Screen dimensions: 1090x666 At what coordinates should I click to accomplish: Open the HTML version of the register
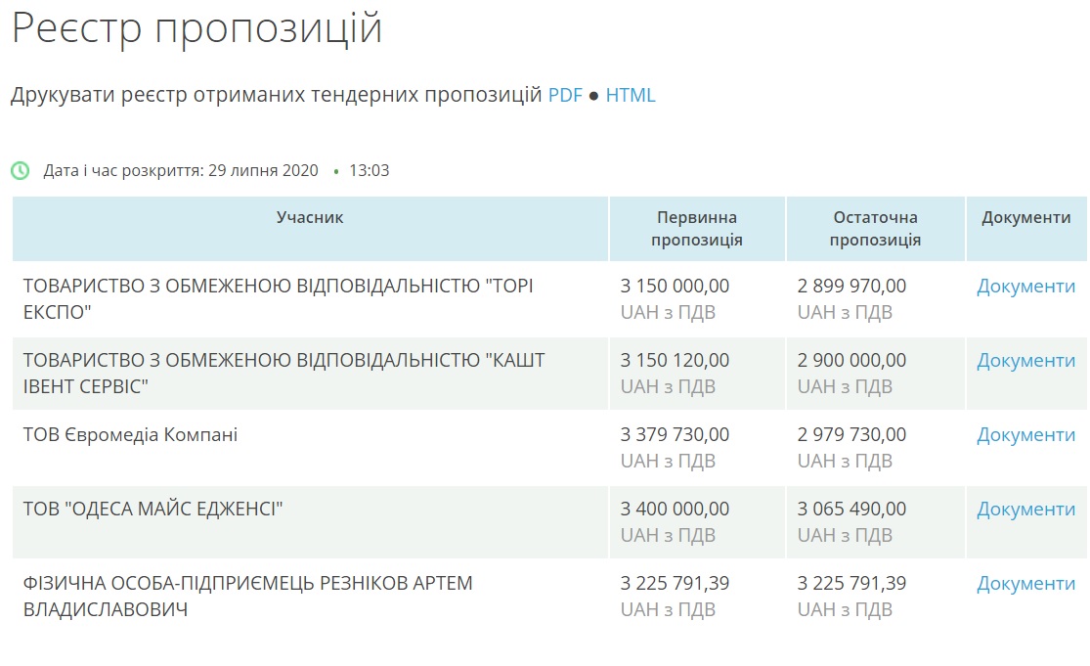(x=631, y=95)
